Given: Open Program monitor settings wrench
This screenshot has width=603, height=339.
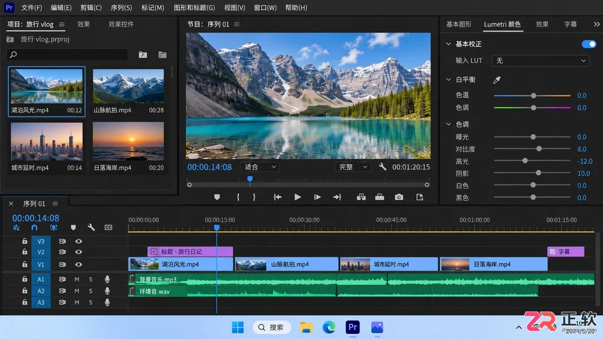Looking at the screenshot, I should 382,167.
